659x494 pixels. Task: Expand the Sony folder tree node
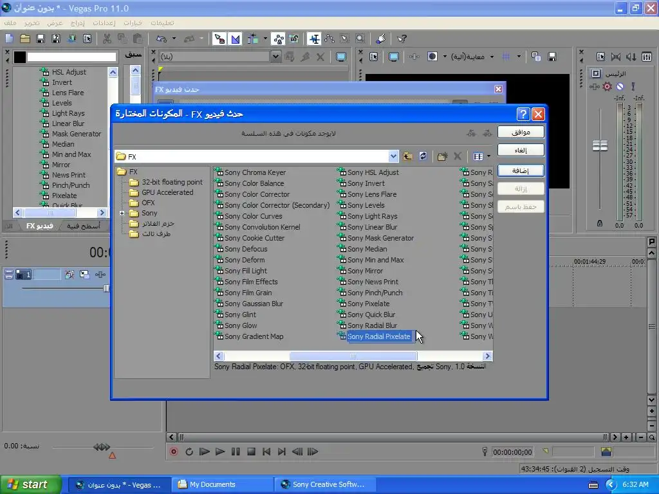click(x=122, y=213)
